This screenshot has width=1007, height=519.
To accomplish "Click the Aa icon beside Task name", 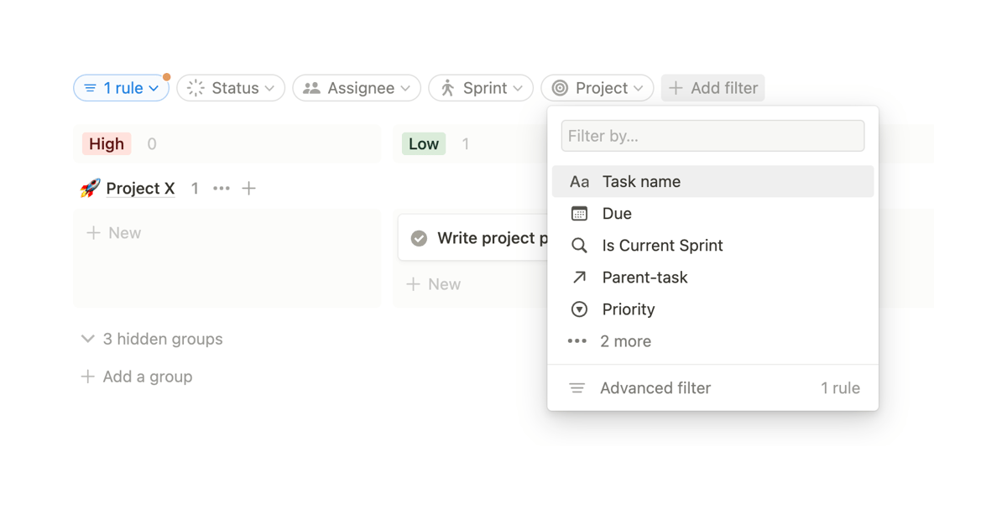I will (578, 181).
